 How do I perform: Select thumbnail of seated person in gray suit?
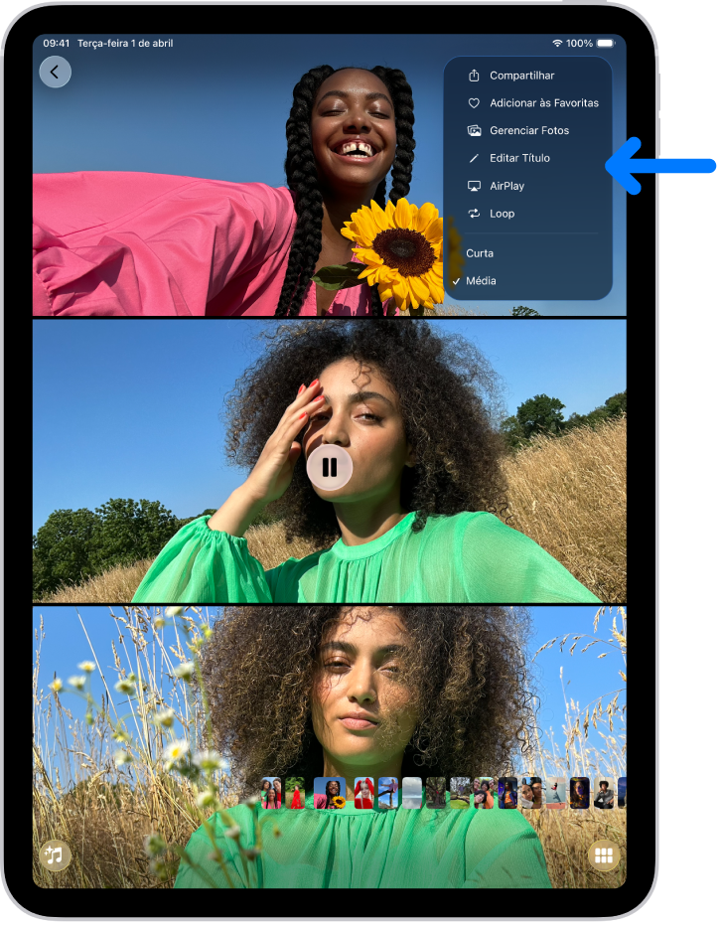pyautogui.click(x=604, y=793)
